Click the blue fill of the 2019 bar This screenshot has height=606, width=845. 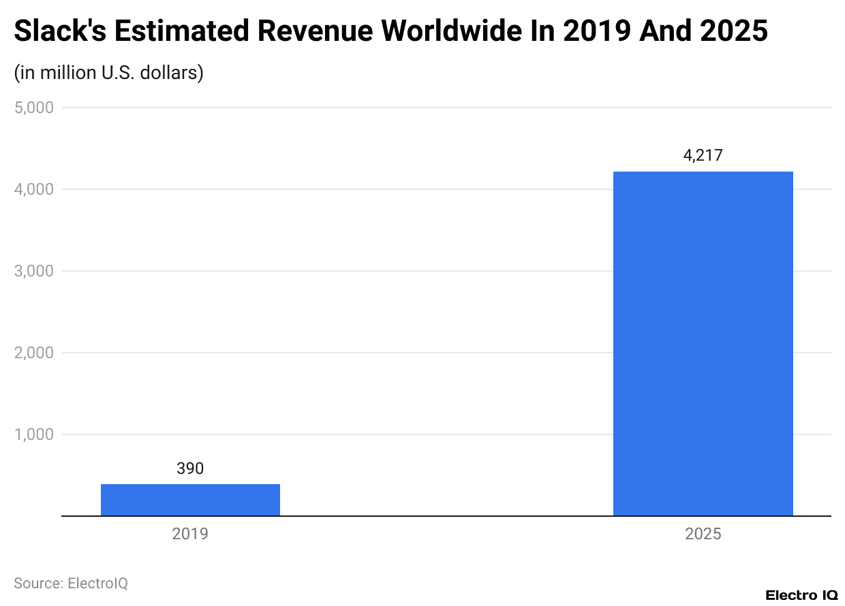click(x=190, y=499)
